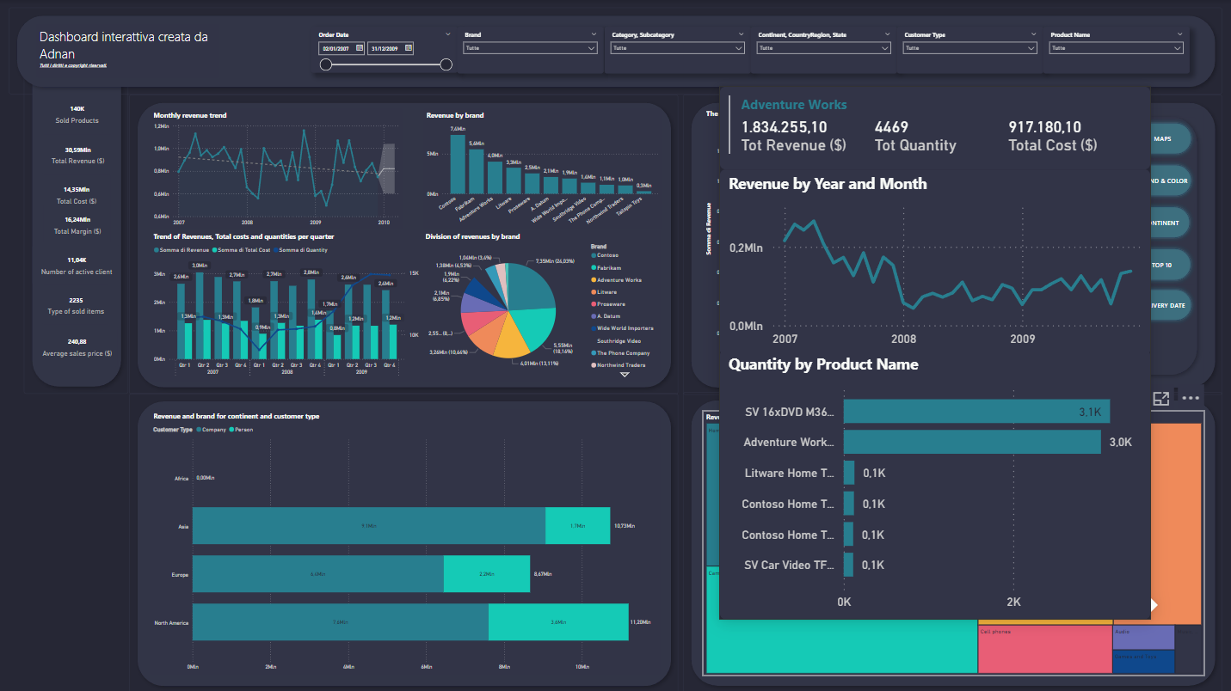Click the Company customer type legend entry
Image resolution: width=1231 pixels, height=691 pixels.
(x=210, y=429)
